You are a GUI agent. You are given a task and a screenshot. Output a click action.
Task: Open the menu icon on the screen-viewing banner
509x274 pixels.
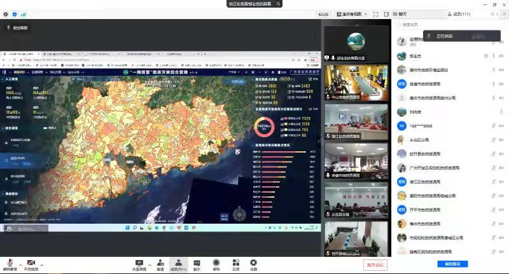[278, 4]
